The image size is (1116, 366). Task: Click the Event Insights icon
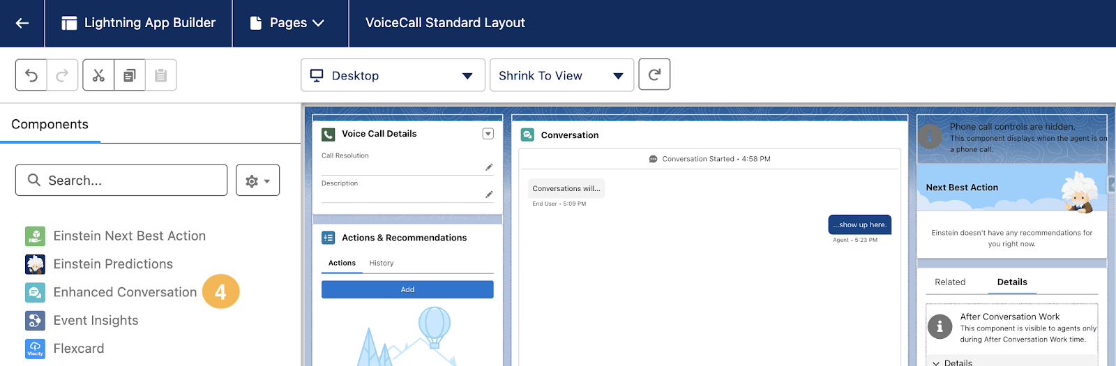pos(35,321)
